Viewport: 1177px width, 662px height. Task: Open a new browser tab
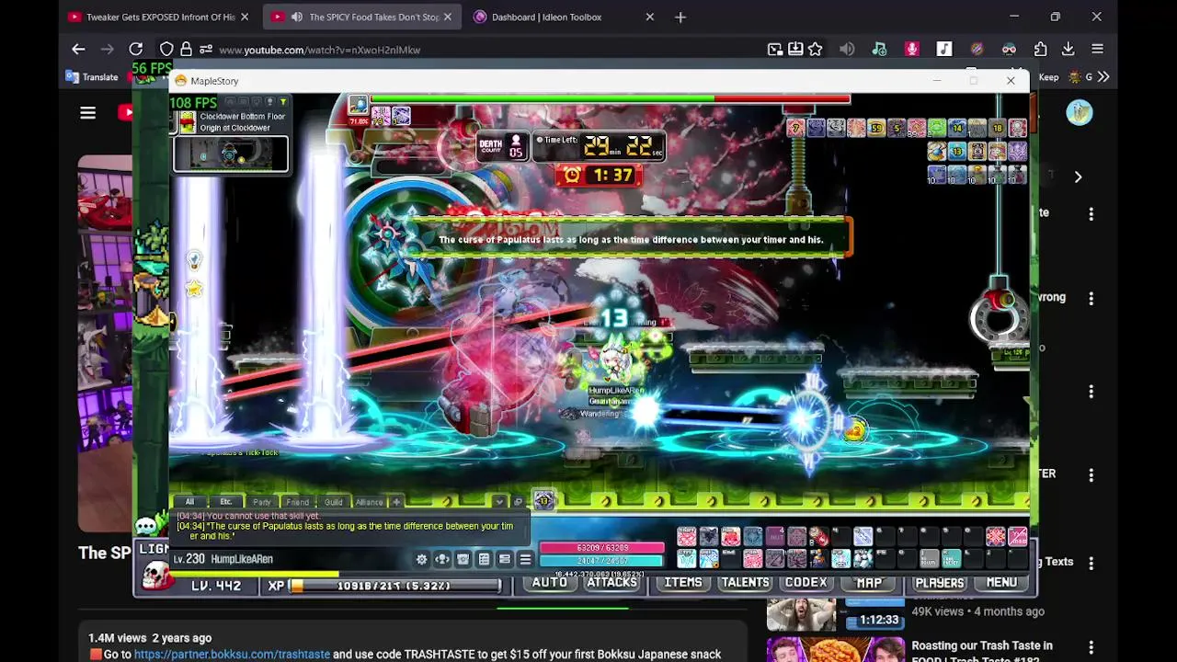(x=680, y=17)
